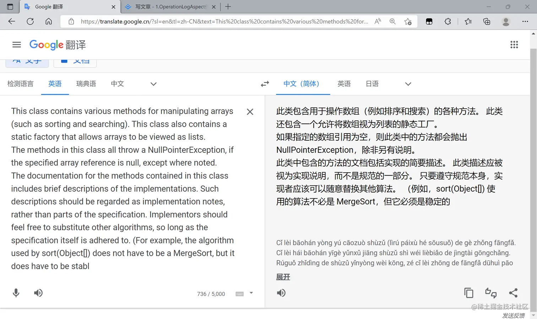
Task: Click the address bar URL
Action: click(224, 21)
